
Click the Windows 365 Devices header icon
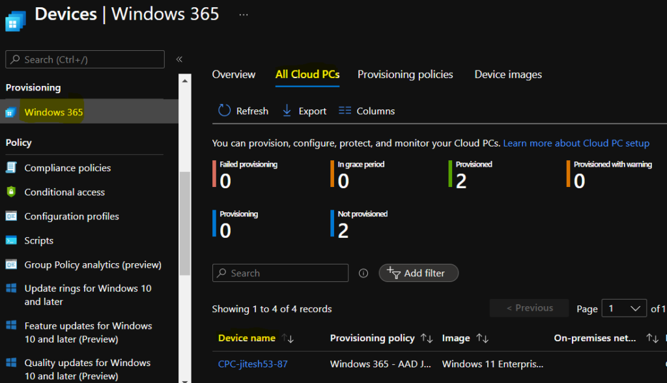tap(16, 20)
